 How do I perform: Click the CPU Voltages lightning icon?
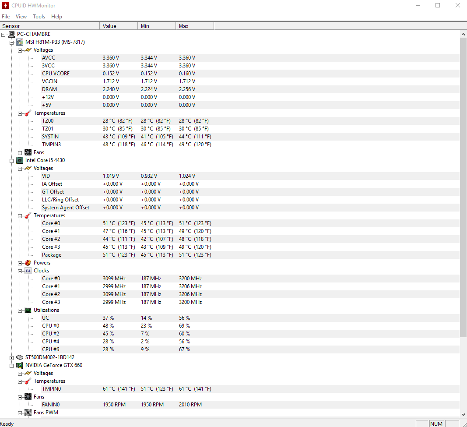(28, 168)
